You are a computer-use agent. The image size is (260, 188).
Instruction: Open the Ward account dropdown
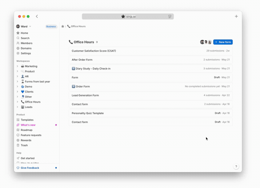24,26
